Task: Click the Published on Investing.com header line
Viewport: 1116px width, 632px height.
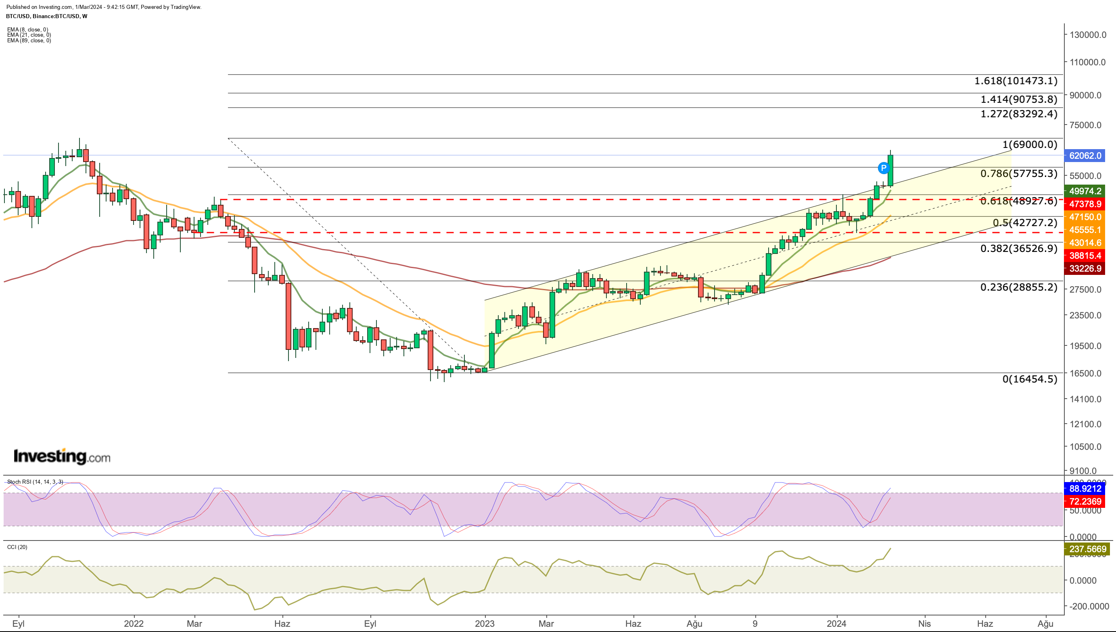Action: (104, 7)
